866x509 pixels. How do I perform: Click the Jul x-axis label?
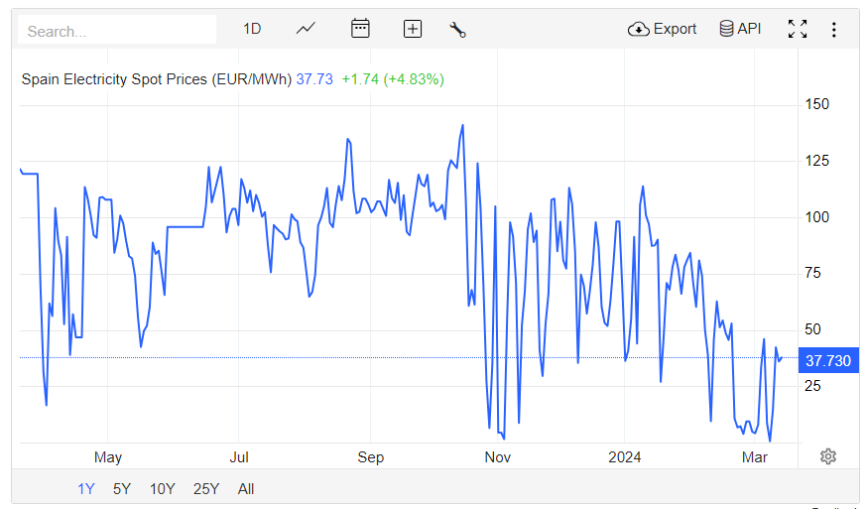click(x=239, y=457)
